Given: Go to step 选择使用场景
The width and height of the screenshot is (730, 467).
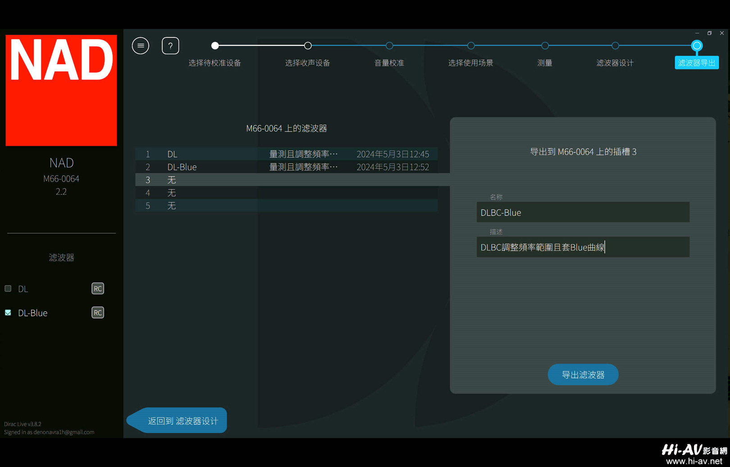Looking at the screenshot, I should [x=470, y=63].
